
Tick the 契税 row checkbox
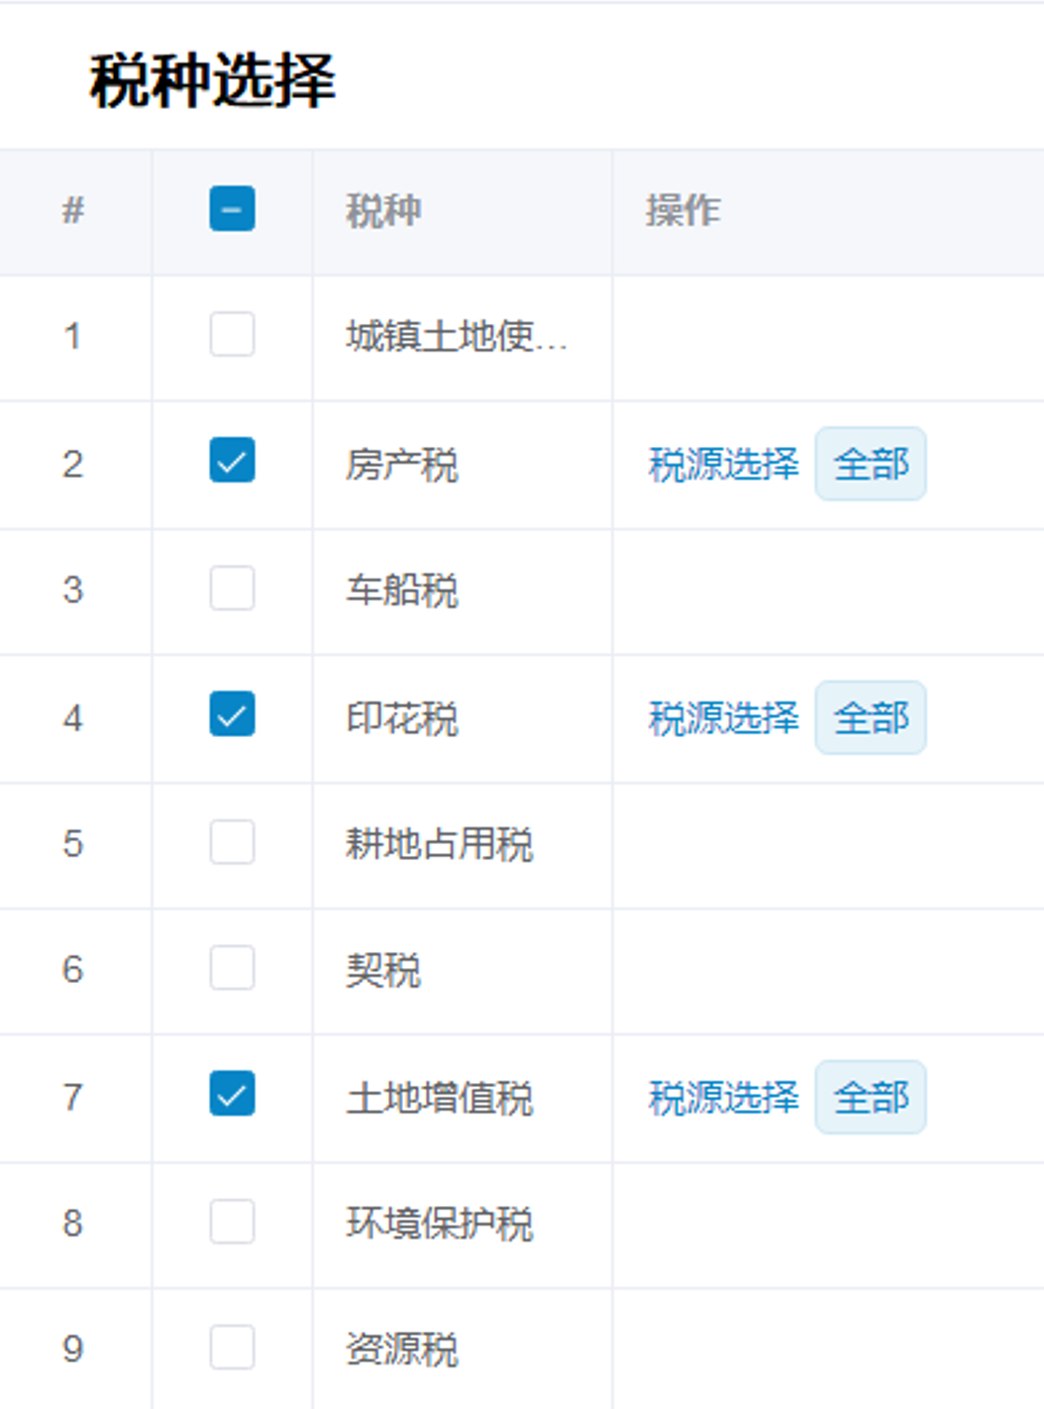coord(232,968)
